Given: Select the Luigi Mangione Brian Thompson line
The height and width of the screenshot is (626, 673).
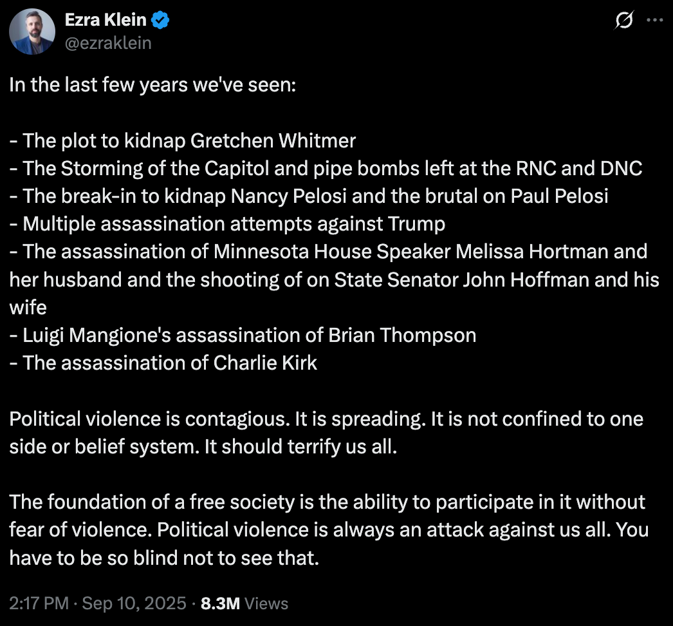Looking at the screenshot, I should coord(243,335).
